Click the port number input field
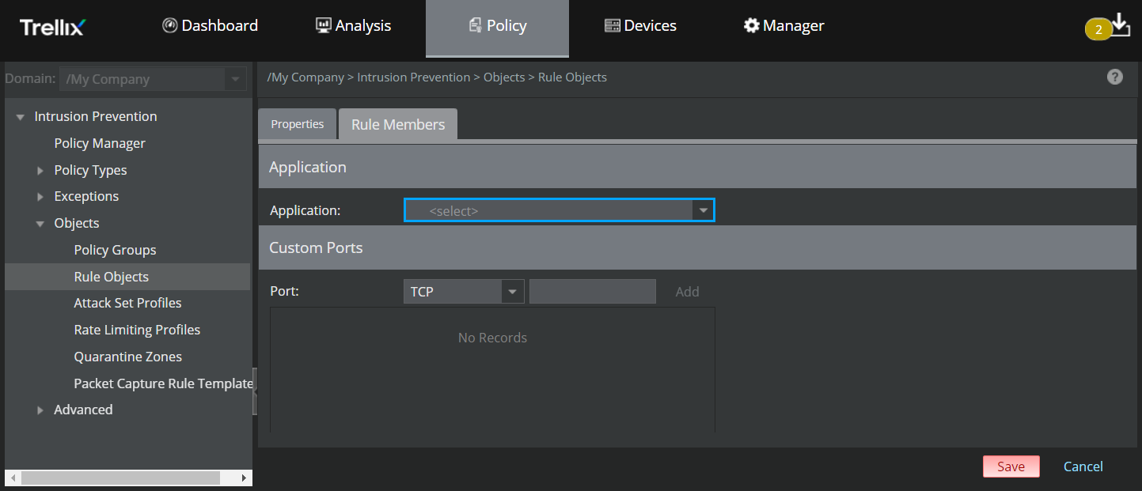1142x491 pixels. tap(593, 292)
